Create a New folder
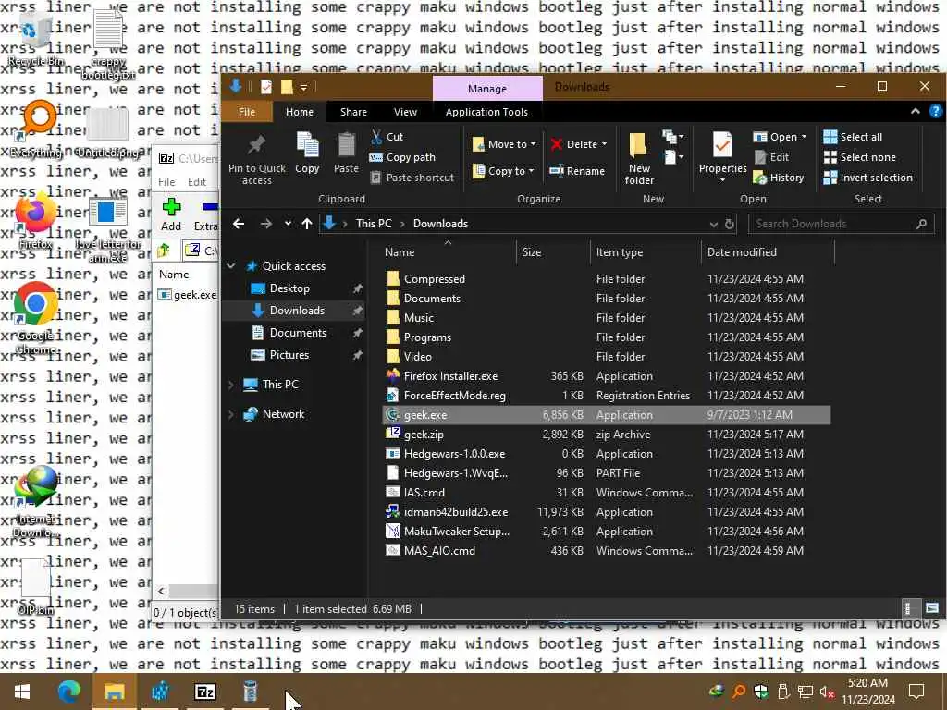Image resolution: width=947 pixels, height=710 pixels. click(639, 159)
